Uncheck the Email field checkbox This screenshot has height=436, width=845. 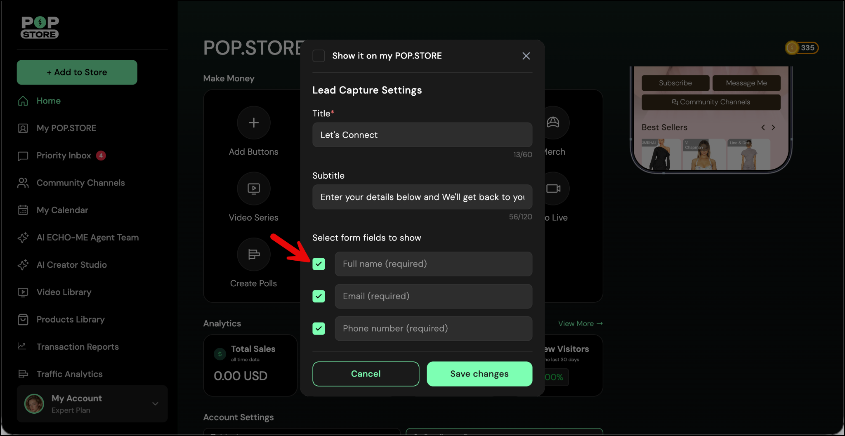[x=319, y=296]
